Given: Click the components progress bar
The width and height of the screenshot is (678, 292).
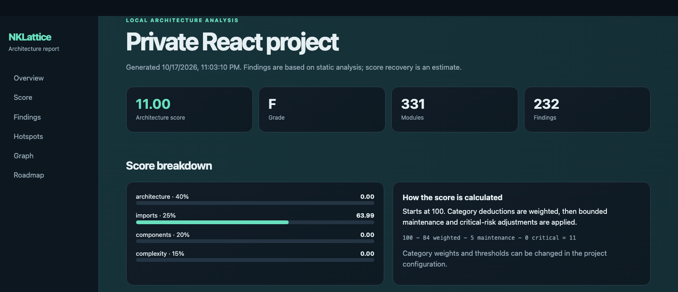Looking at the screenshot, I should pos(255,241).
